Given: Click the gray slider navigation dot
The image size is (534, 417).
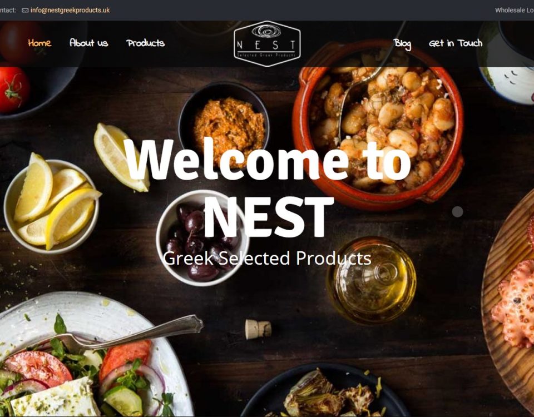Looking at the screenshot, I should 457,212.
